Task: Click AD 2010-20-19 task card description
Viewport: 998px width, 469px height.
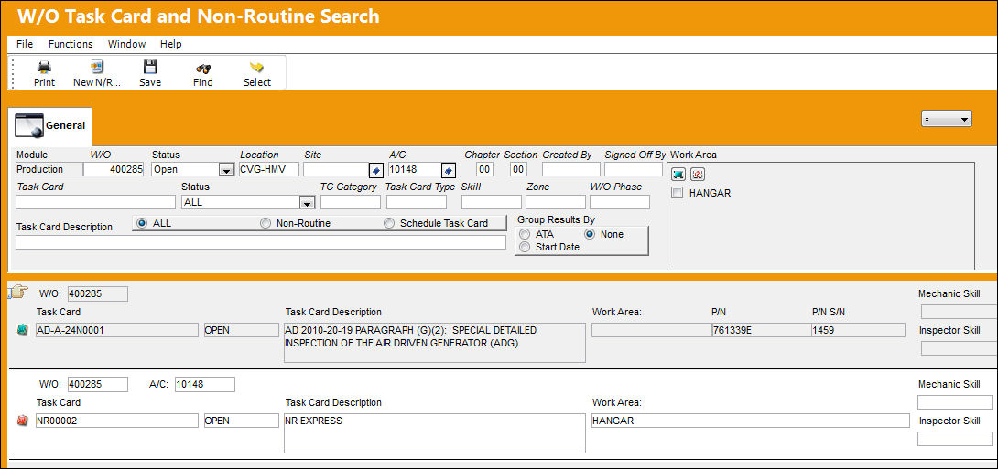Action: (x=434, y=343)
